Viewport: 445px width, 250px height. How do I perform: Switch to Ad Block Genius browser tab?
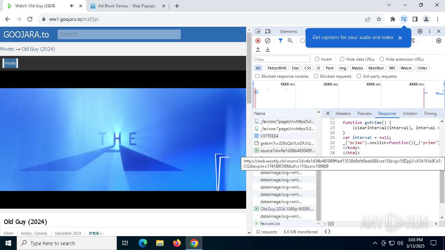(x=127, y=6)
